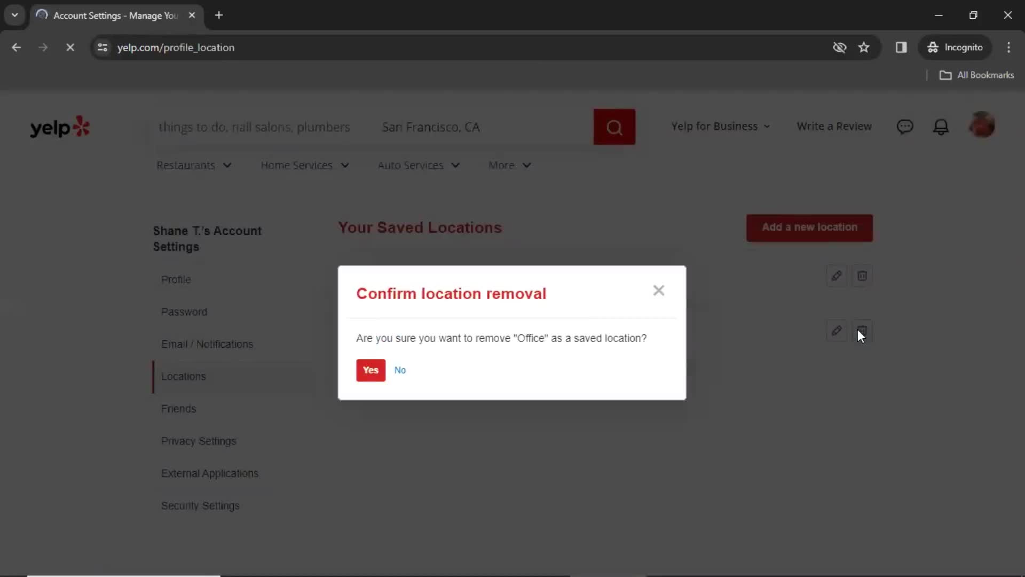Click the bookmark/star icon in browser address bar
Screen dimensions: 1025x577
click(865, 47)
